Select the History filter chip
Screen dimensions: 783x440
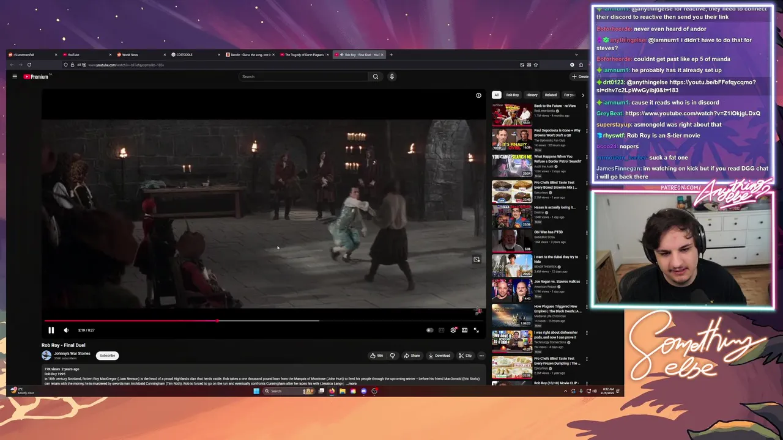click(532, 95)
